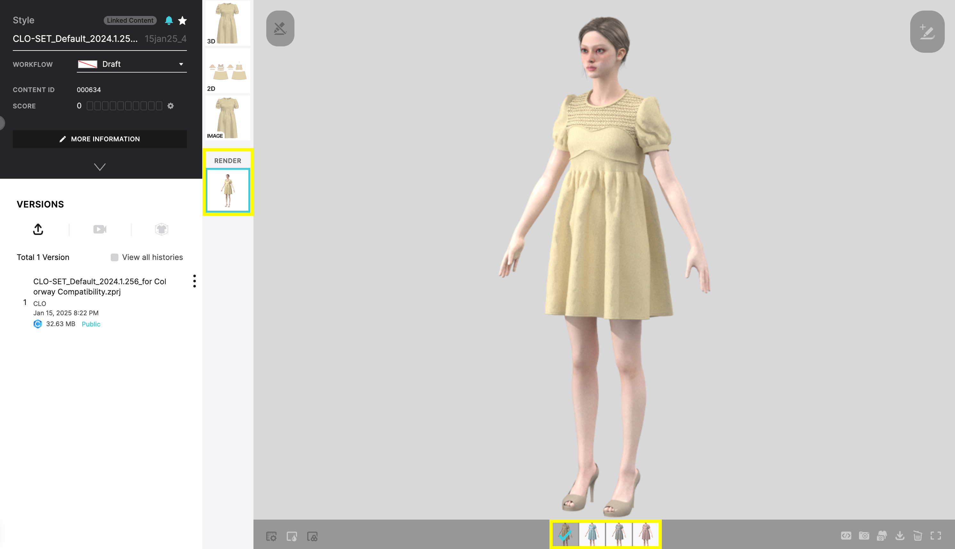Open the version options three-dot menu
Screen dimensions: 955x549
[195, 281]
